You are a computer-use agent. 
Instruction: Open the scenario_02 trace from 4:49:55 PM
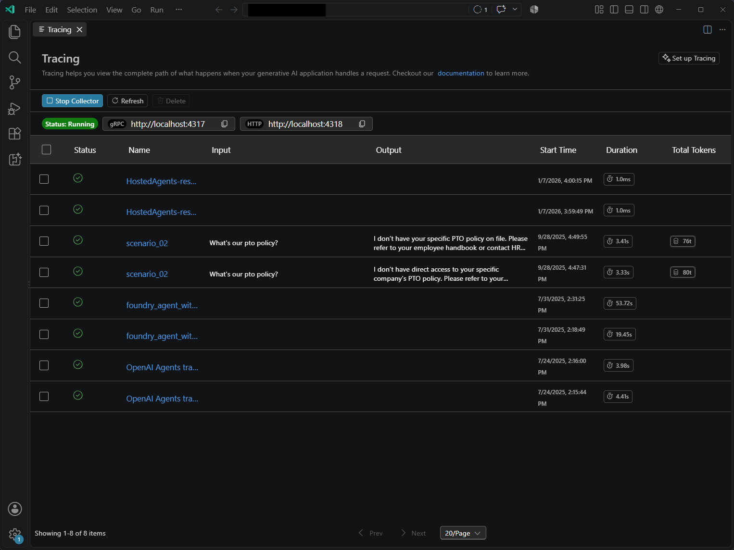coord(147,243)
